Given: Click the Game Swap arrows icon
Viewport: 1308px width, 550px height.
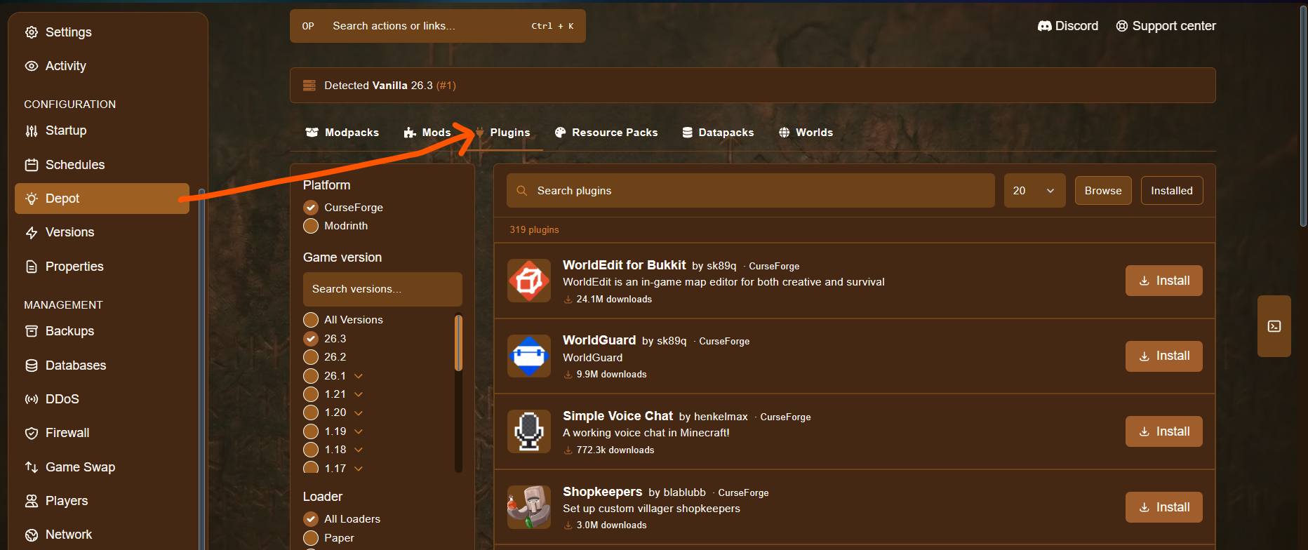Looking at the screenshot, I should tap(32, 467).
